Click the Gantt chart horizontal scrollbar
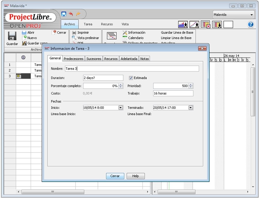Screen dimensions: 259x198 [x=177, y=192]
